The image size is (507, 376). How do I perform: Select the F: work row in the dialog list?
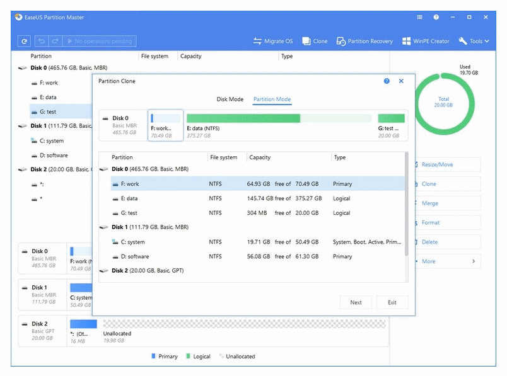point(257,184)
